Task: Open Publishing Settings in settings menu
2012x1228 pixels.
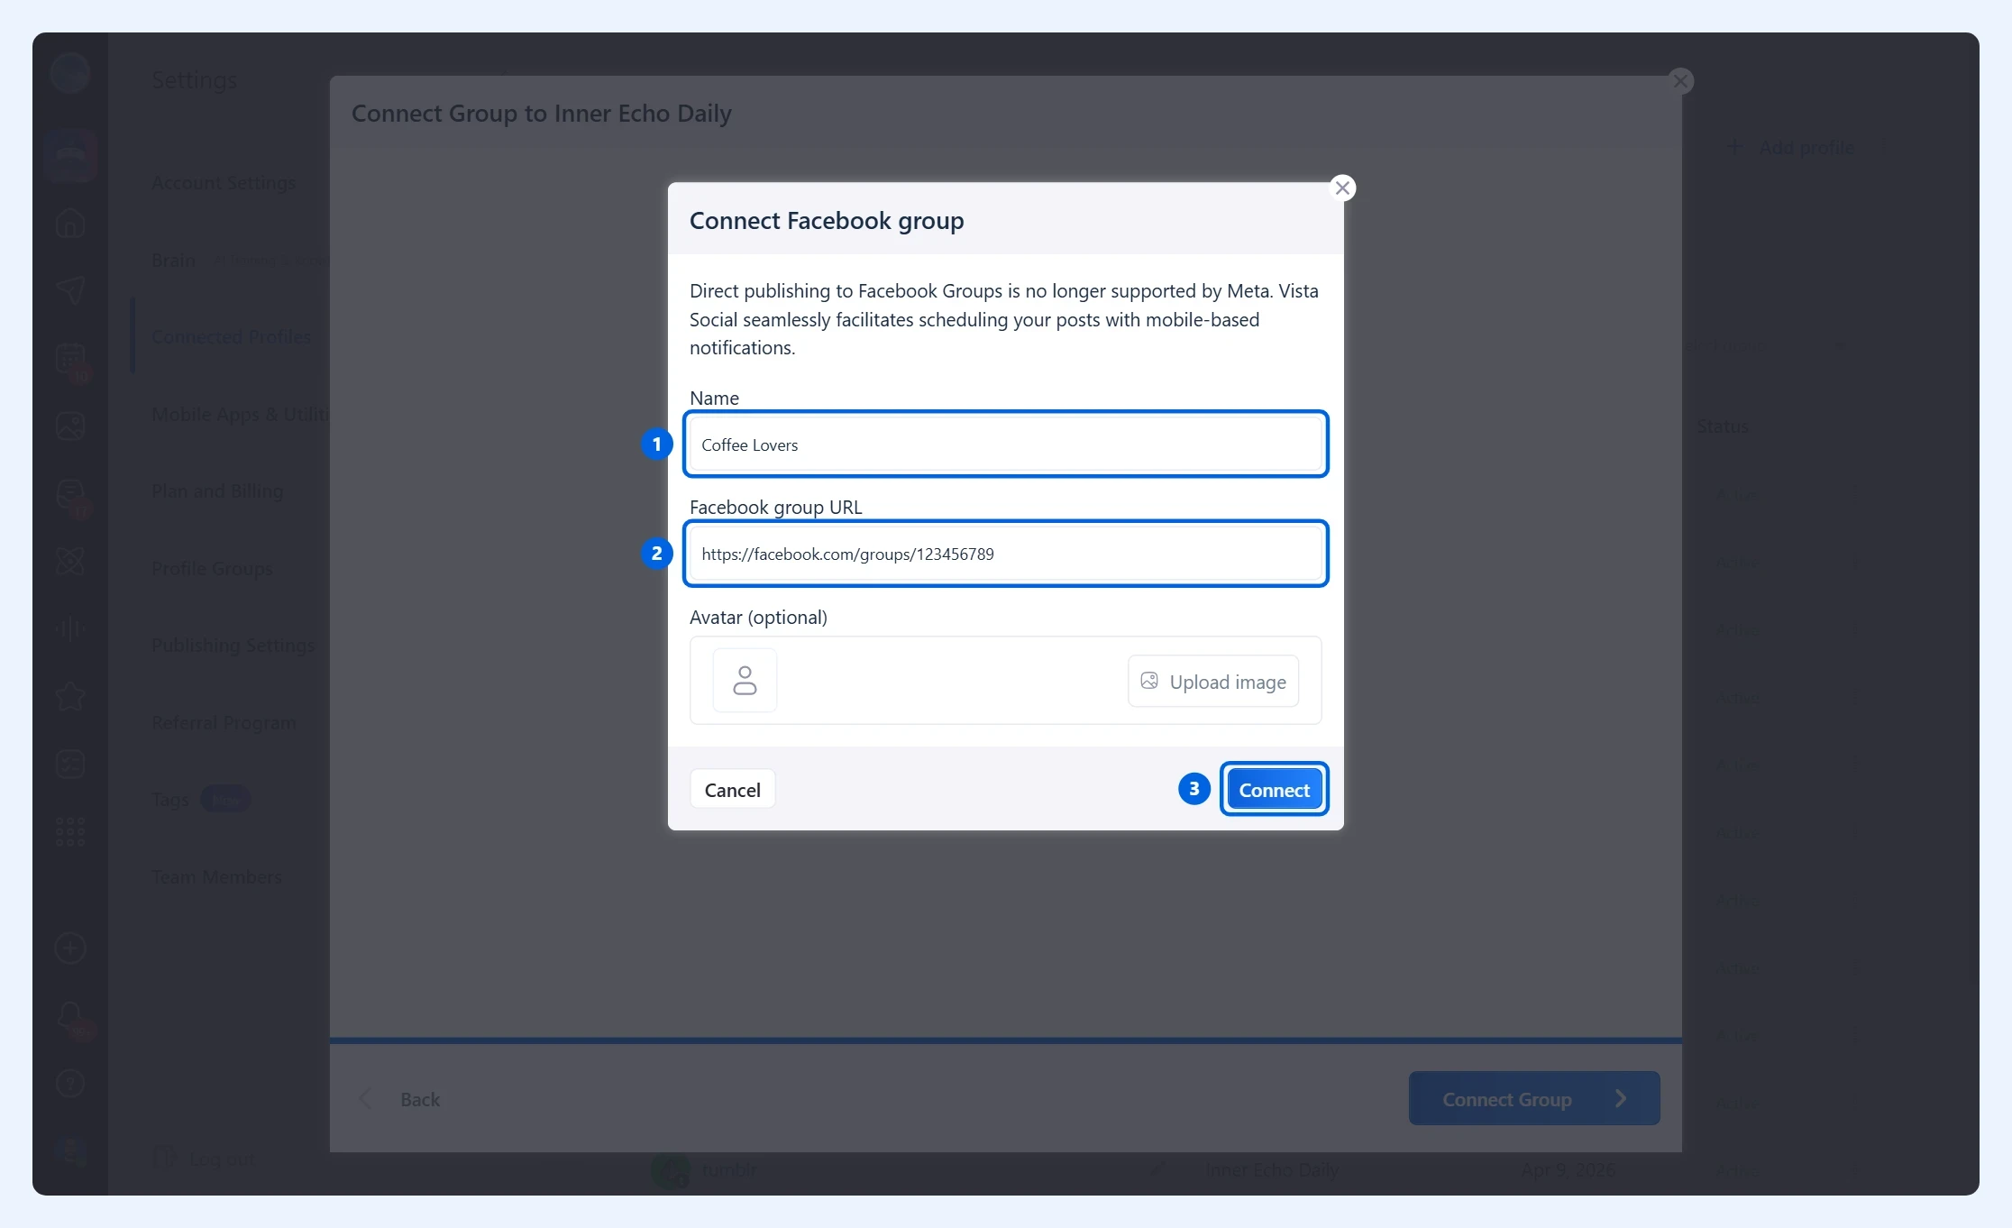Action: (233, 646)
